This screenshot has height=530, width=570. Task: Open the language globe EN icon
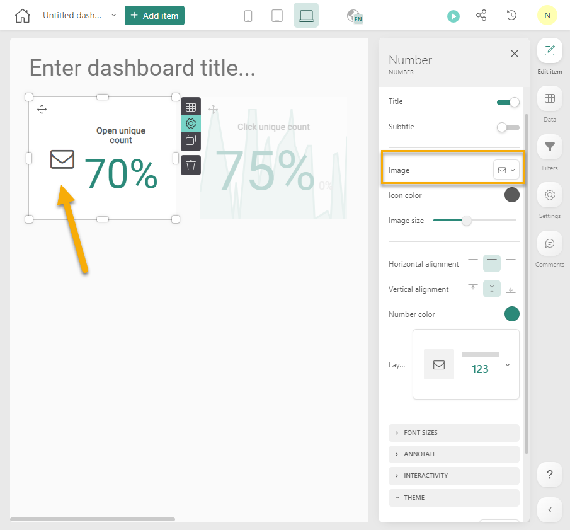(x=355, y=16)
